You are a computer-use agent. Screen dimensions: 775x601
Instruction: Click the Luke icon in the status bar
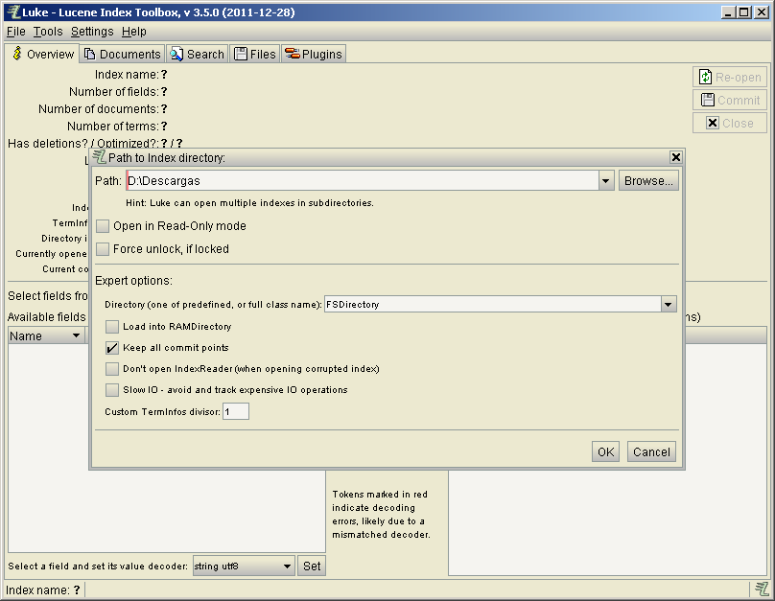point(762,589)
